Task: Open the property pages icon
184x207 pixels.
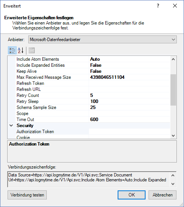Action: click(32, 51)
